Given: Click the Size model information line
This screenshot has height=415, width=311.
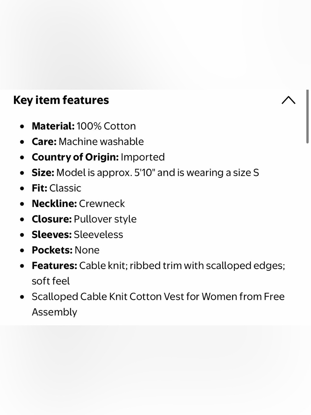Looking at the screenshot, I should pyautogui.click(x=145, y=172).
